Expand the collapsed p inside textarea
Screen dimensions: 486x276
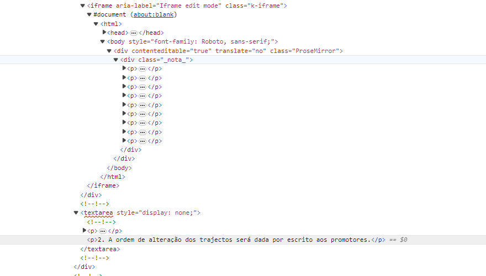(84, 231)
